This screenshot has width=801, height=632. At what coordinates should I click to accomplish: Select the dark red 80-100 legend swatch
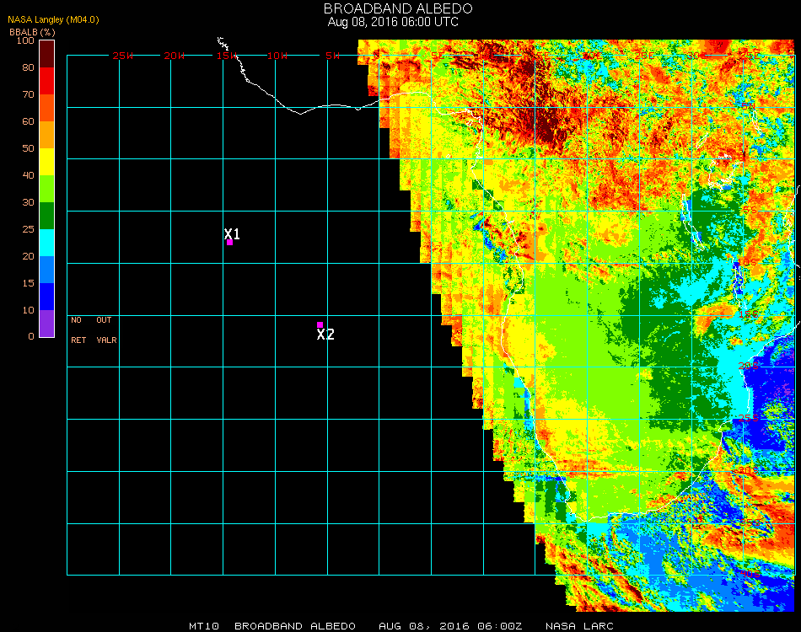(47, 54)
